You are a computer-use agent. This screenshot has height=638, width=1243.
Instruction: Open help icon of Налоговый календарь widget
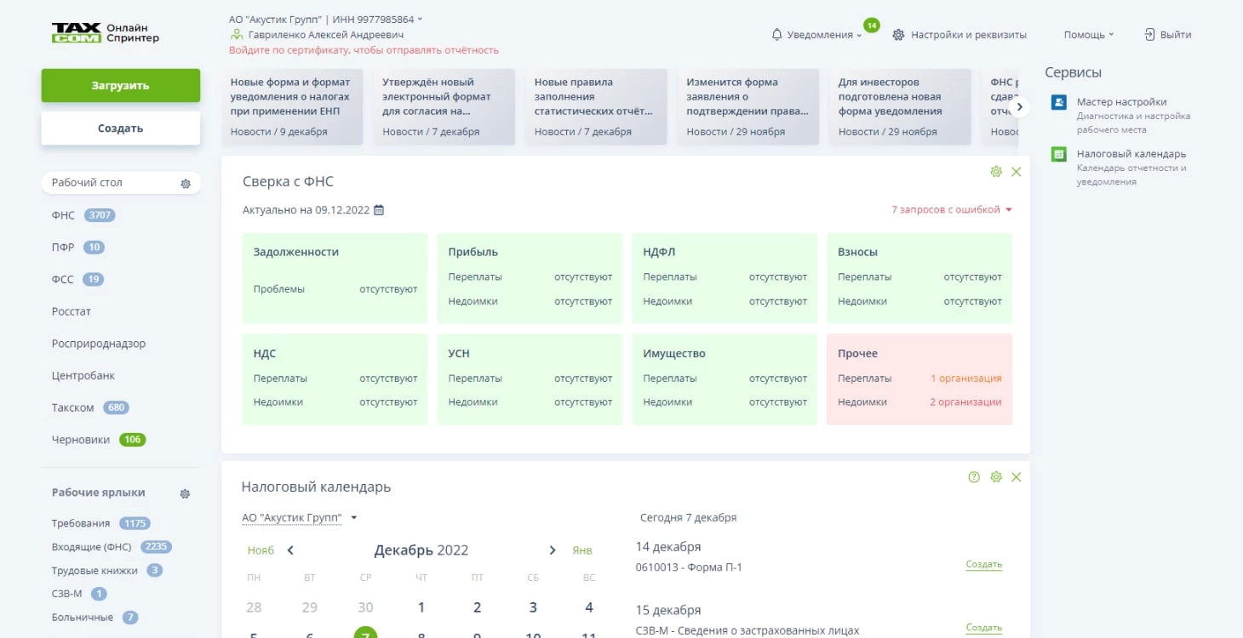coord(974,477)
